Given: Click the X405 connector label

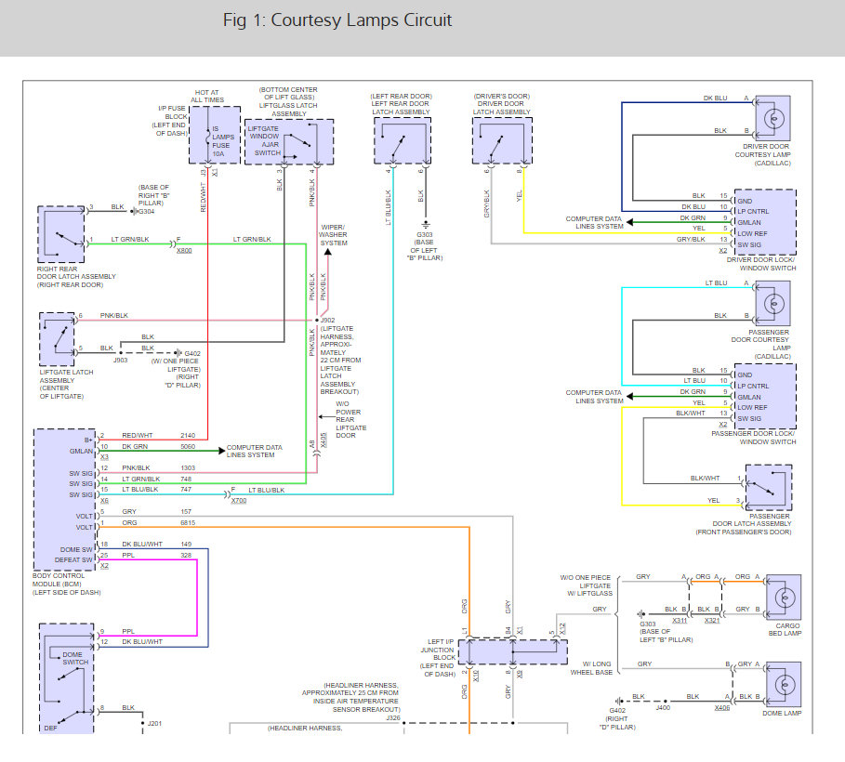Looking at the screenshot, I should [323, 440].
